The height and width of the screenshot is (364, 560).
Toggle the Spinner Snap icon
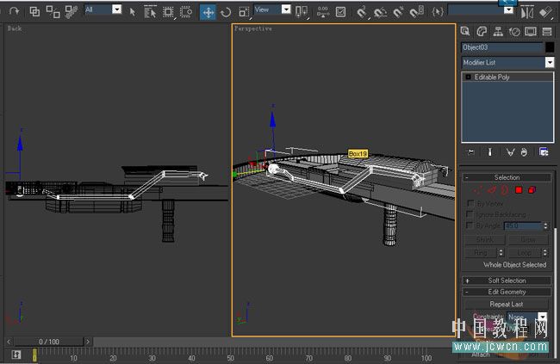(x=416, y=12)
